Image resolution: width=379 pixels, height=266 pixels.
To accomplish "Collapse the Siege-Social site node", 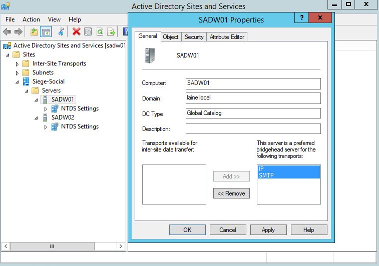I will click(x=17, y=82).
